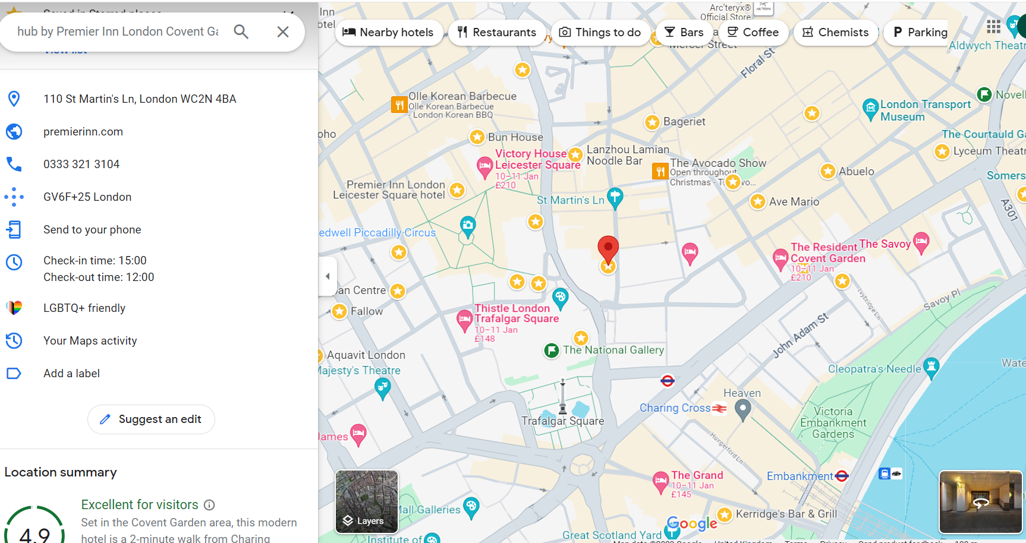The width and height of the screenshot is (1026, 543).
Task: Click Send to your phone
Action: 92,230
